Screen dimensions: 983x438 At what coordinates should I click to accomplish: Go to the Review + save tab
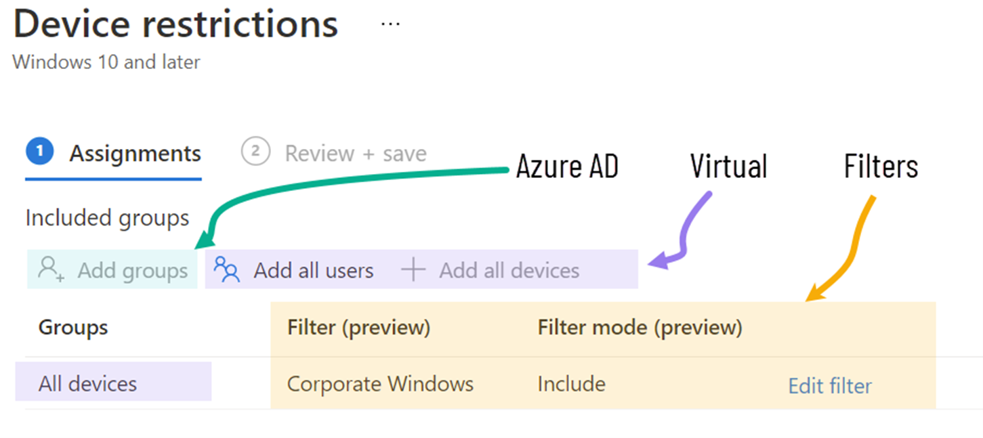point(356,154)
